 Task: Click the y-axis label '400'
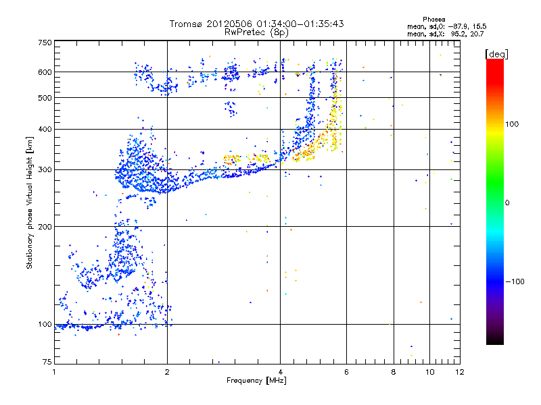point(45,129)
